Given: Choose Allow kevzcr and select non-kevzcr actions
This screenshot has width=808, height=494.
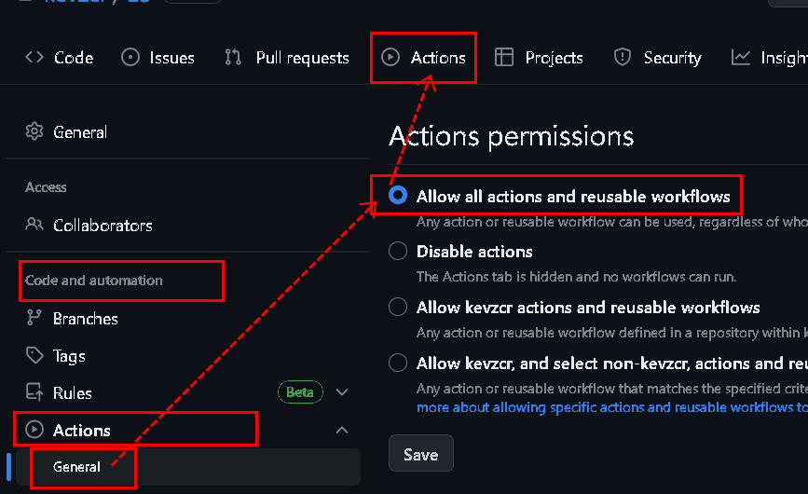Looking at the screenshot, I should click(398, 363).
